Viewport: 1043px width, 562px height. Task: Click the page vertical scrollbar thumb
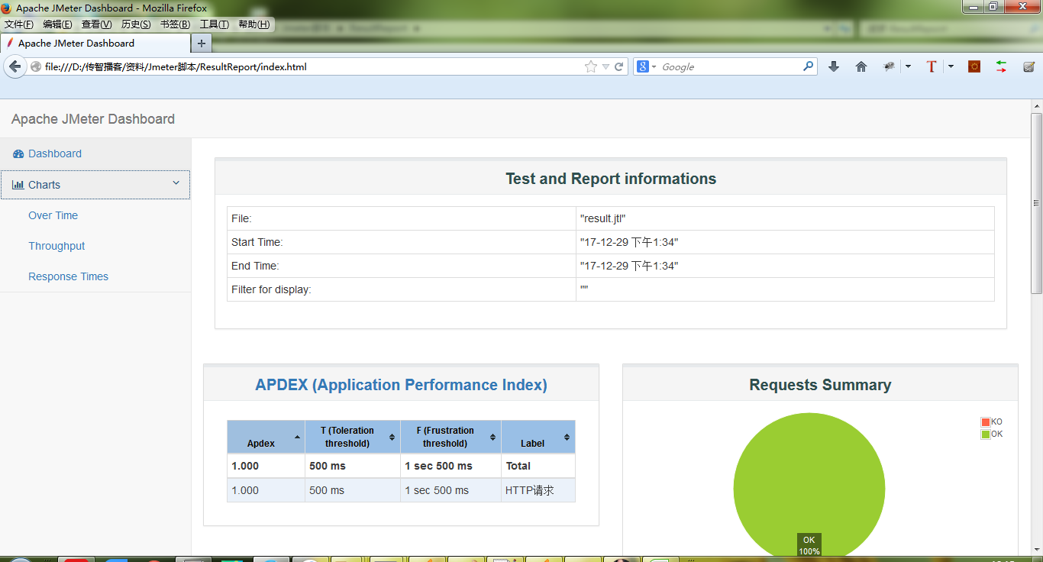[1036, 203]
